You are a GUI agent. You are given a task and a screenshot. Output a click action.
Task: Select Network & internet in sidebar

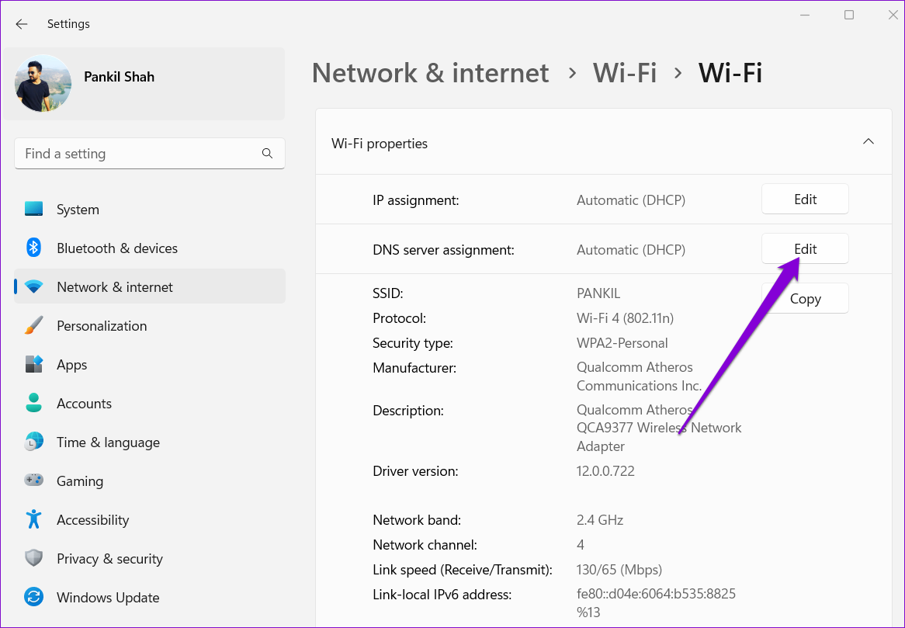(115, 287)
